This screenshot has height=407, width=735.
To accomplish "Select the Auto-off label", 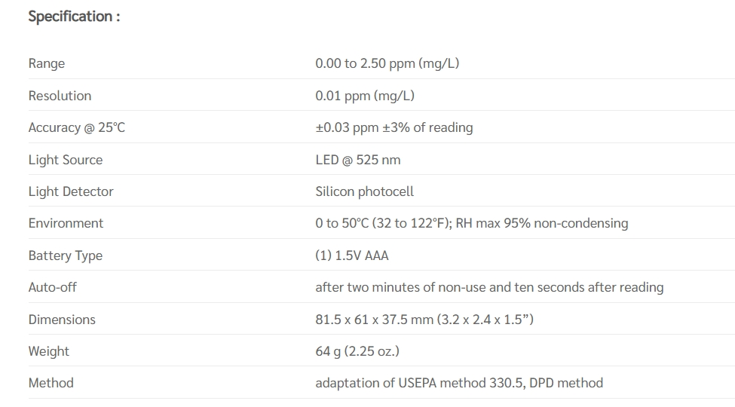I will click(x=52, y=287).
